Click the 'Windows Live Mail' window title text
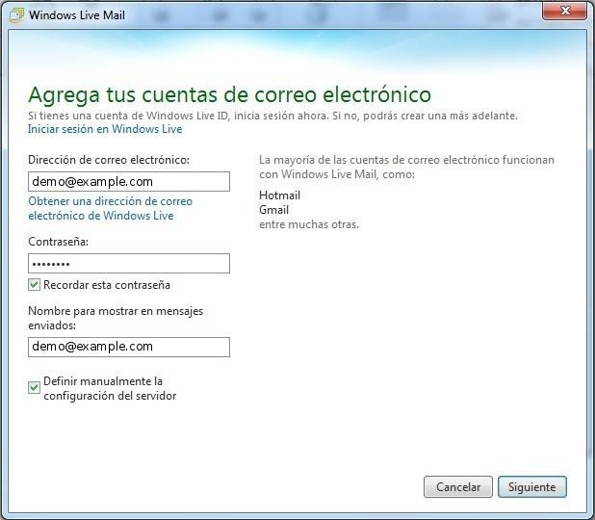The image size is (595, 520). click(76, 15)
